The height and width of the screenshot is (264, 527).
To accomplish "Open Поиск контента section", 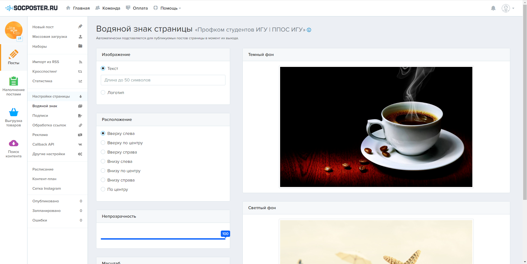I will (13, 148).
